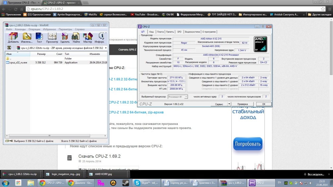Click Информ (Info) icon in WinRAR
The height and width of the screenshot is (187, 333).
point(99,38)
